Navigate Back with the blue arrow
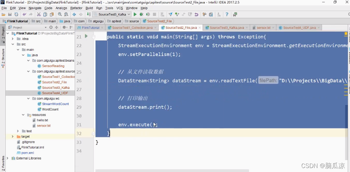The width and height of the screenshot is (350, 172). (x=74, y=15)
